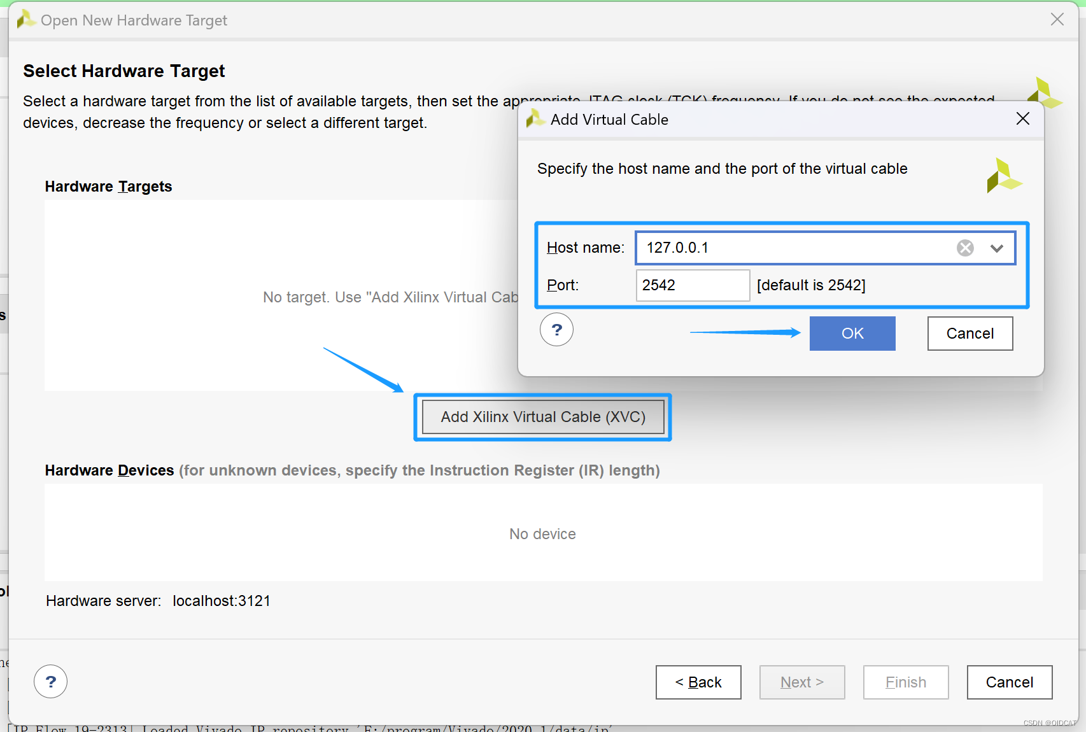Click the 'localhost:3121' hardware server text
Screen dimensions: 1086x732
click(222, 601)
